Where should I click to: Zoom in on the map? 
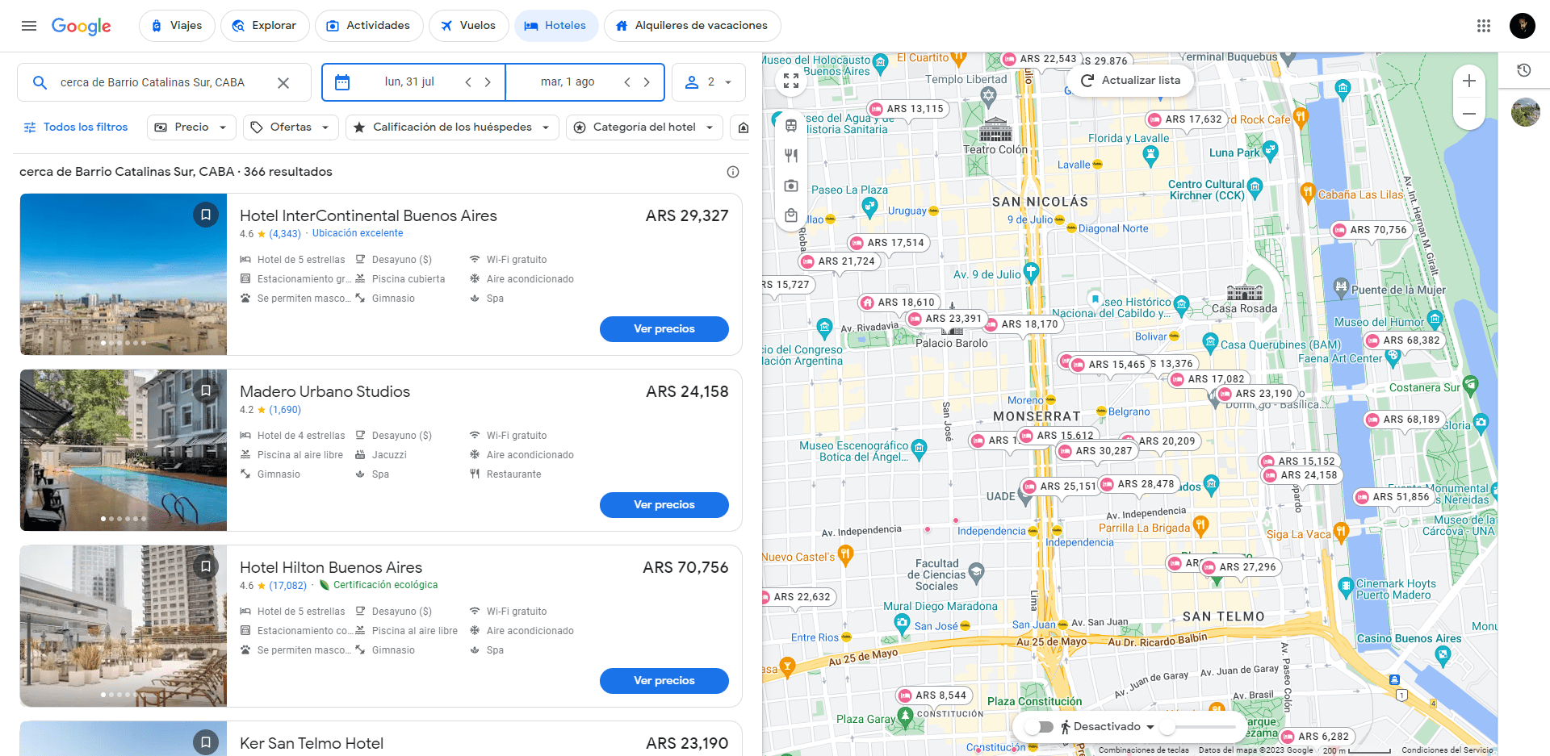1469,81
